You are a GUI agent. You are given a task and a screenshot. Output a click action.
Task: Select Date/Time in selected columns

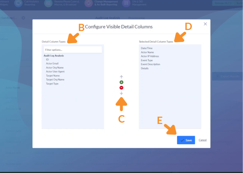(147, 48)
